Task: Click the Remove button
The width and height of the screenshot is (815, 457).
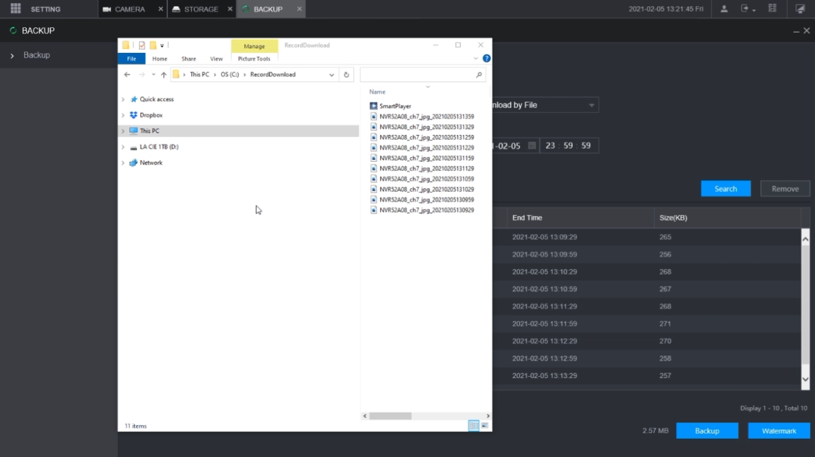Action: (x=785, y=189)
